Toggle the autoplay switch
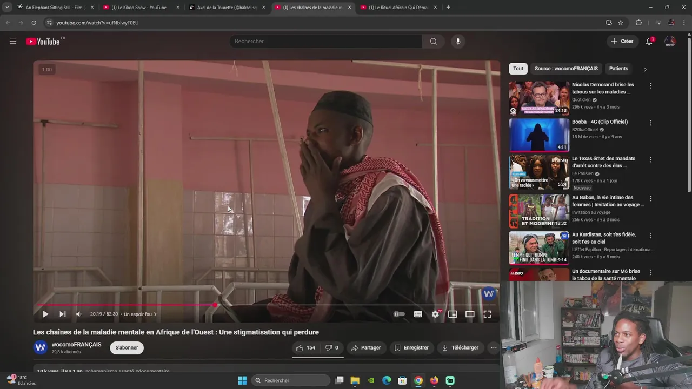The image size is (692, 389). [x=399, y=314]
